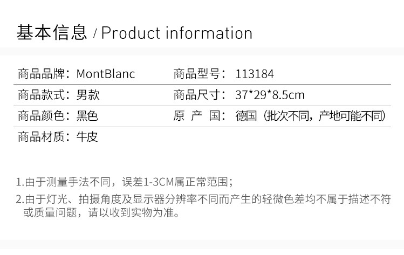Select the 37*29*8.5cm size value

[x=270, y=95]
